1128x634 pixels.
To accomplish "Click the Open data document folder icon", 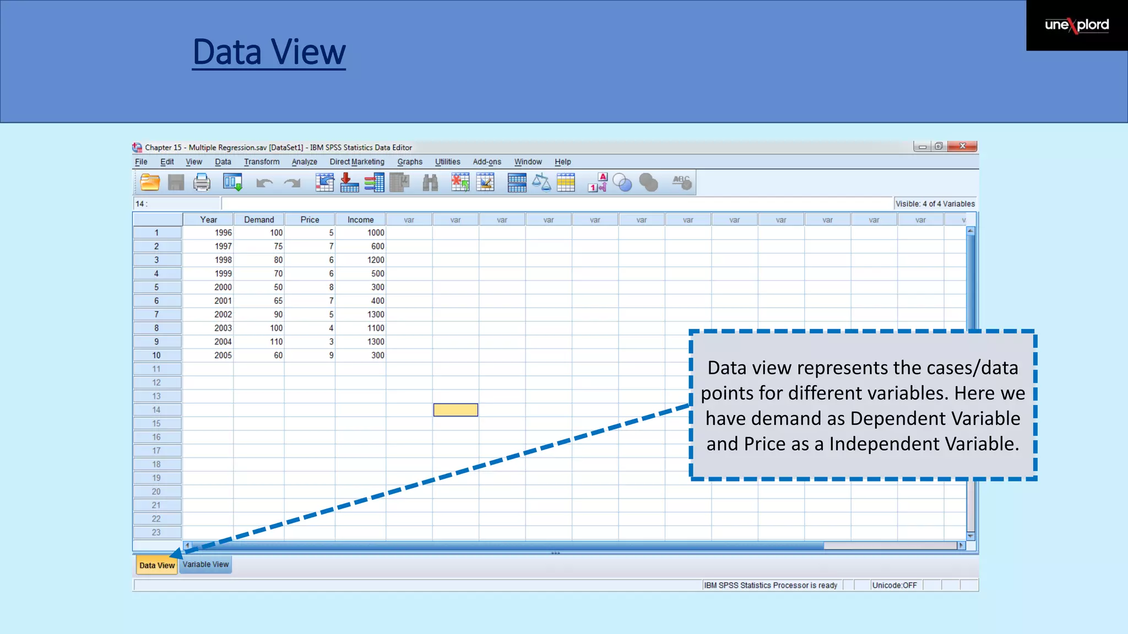I will [150, 182].
